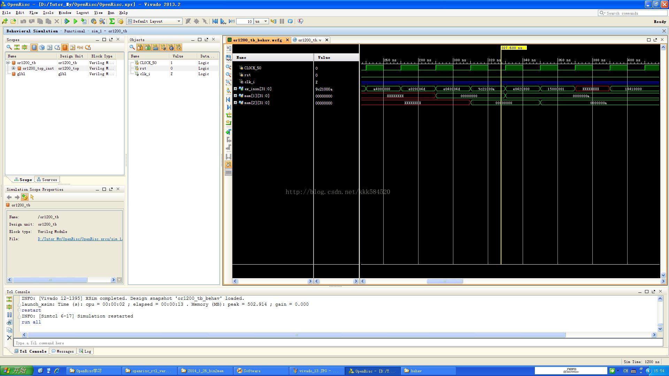Click search icon in Objects panel
Viewport: 669px width, 376px height.
click(x=132, y=47)
